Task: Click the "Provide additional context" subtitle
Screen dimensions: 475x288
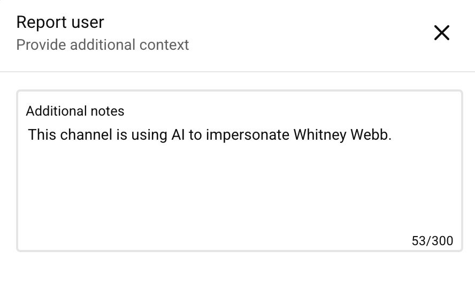Action: pos(102,44)
